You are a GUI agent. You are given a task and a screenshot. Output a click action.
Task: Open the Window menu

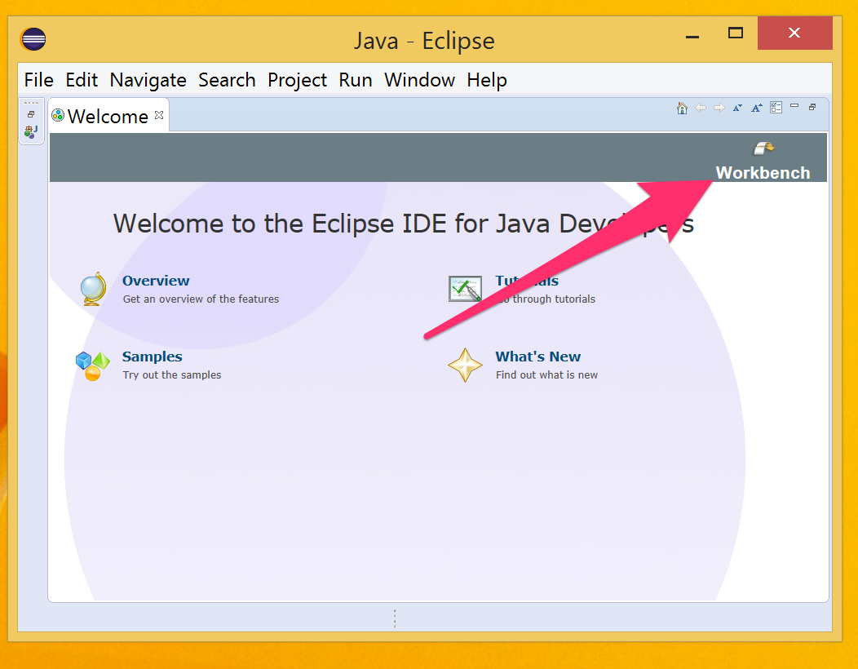point(419,80)
